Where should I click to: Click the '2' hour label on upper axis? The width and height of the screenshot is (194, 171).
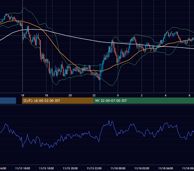(142, 95)
